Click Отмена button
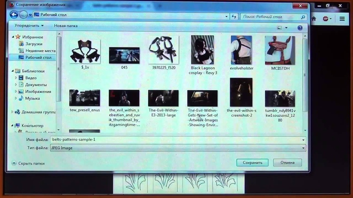The width and height of the screenshot is (353, 198). click(288, 162)
